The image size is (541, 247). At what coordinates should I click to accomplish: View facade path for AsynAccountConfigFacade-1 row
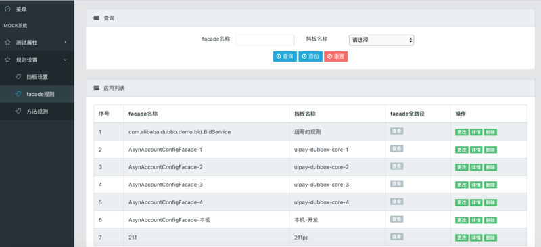click(x=397, y=149)
